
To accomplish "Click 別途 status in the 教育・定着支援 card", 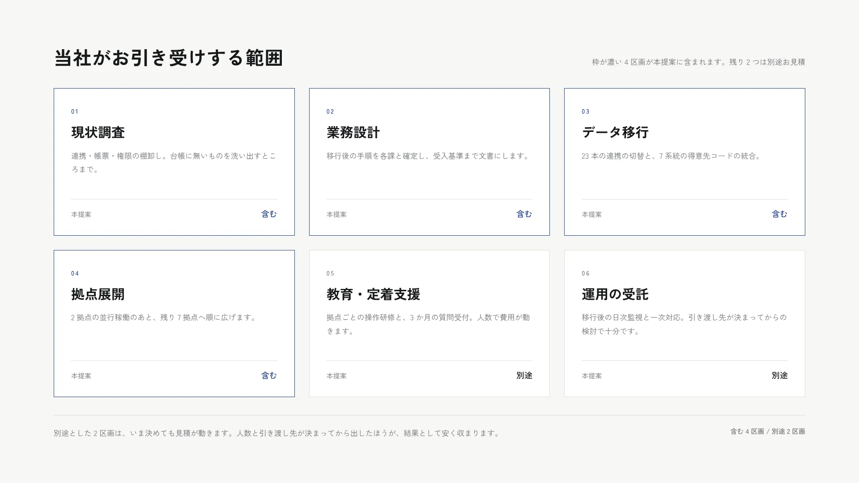I will pyautogui.click(x=524, y=376).
